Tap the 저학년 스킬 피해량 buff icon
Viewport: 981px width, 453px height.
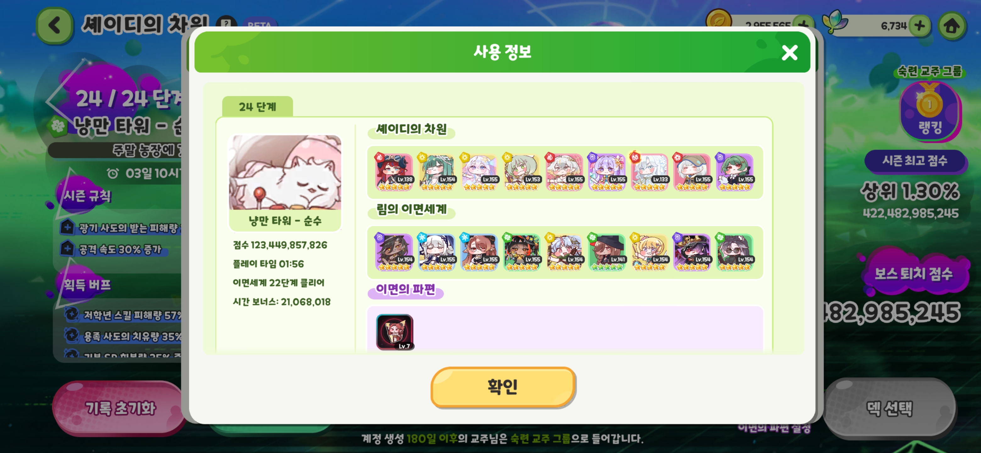71,314
